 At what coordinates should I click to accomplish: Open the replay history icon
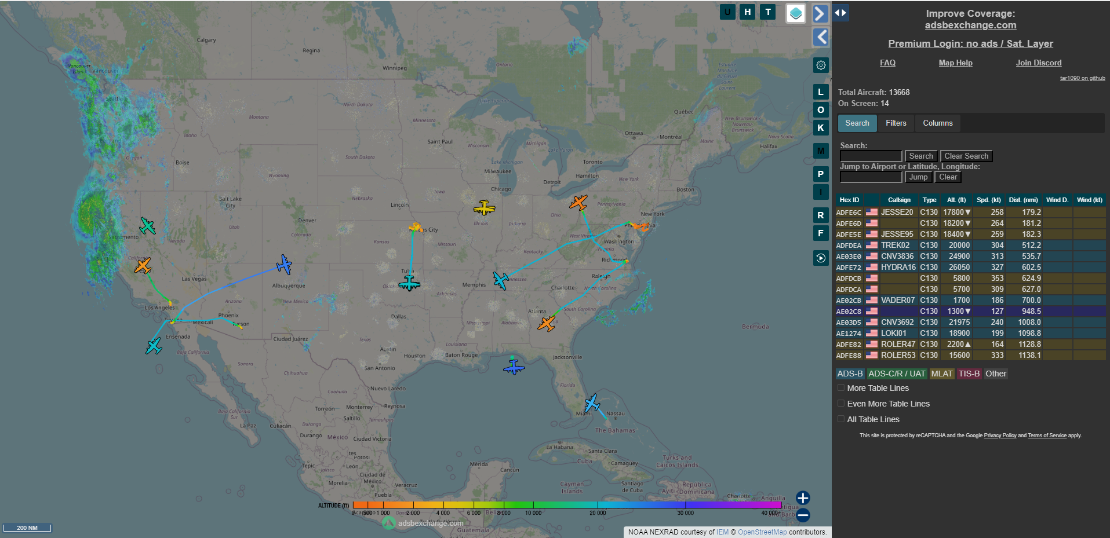[x=821, y=258]
